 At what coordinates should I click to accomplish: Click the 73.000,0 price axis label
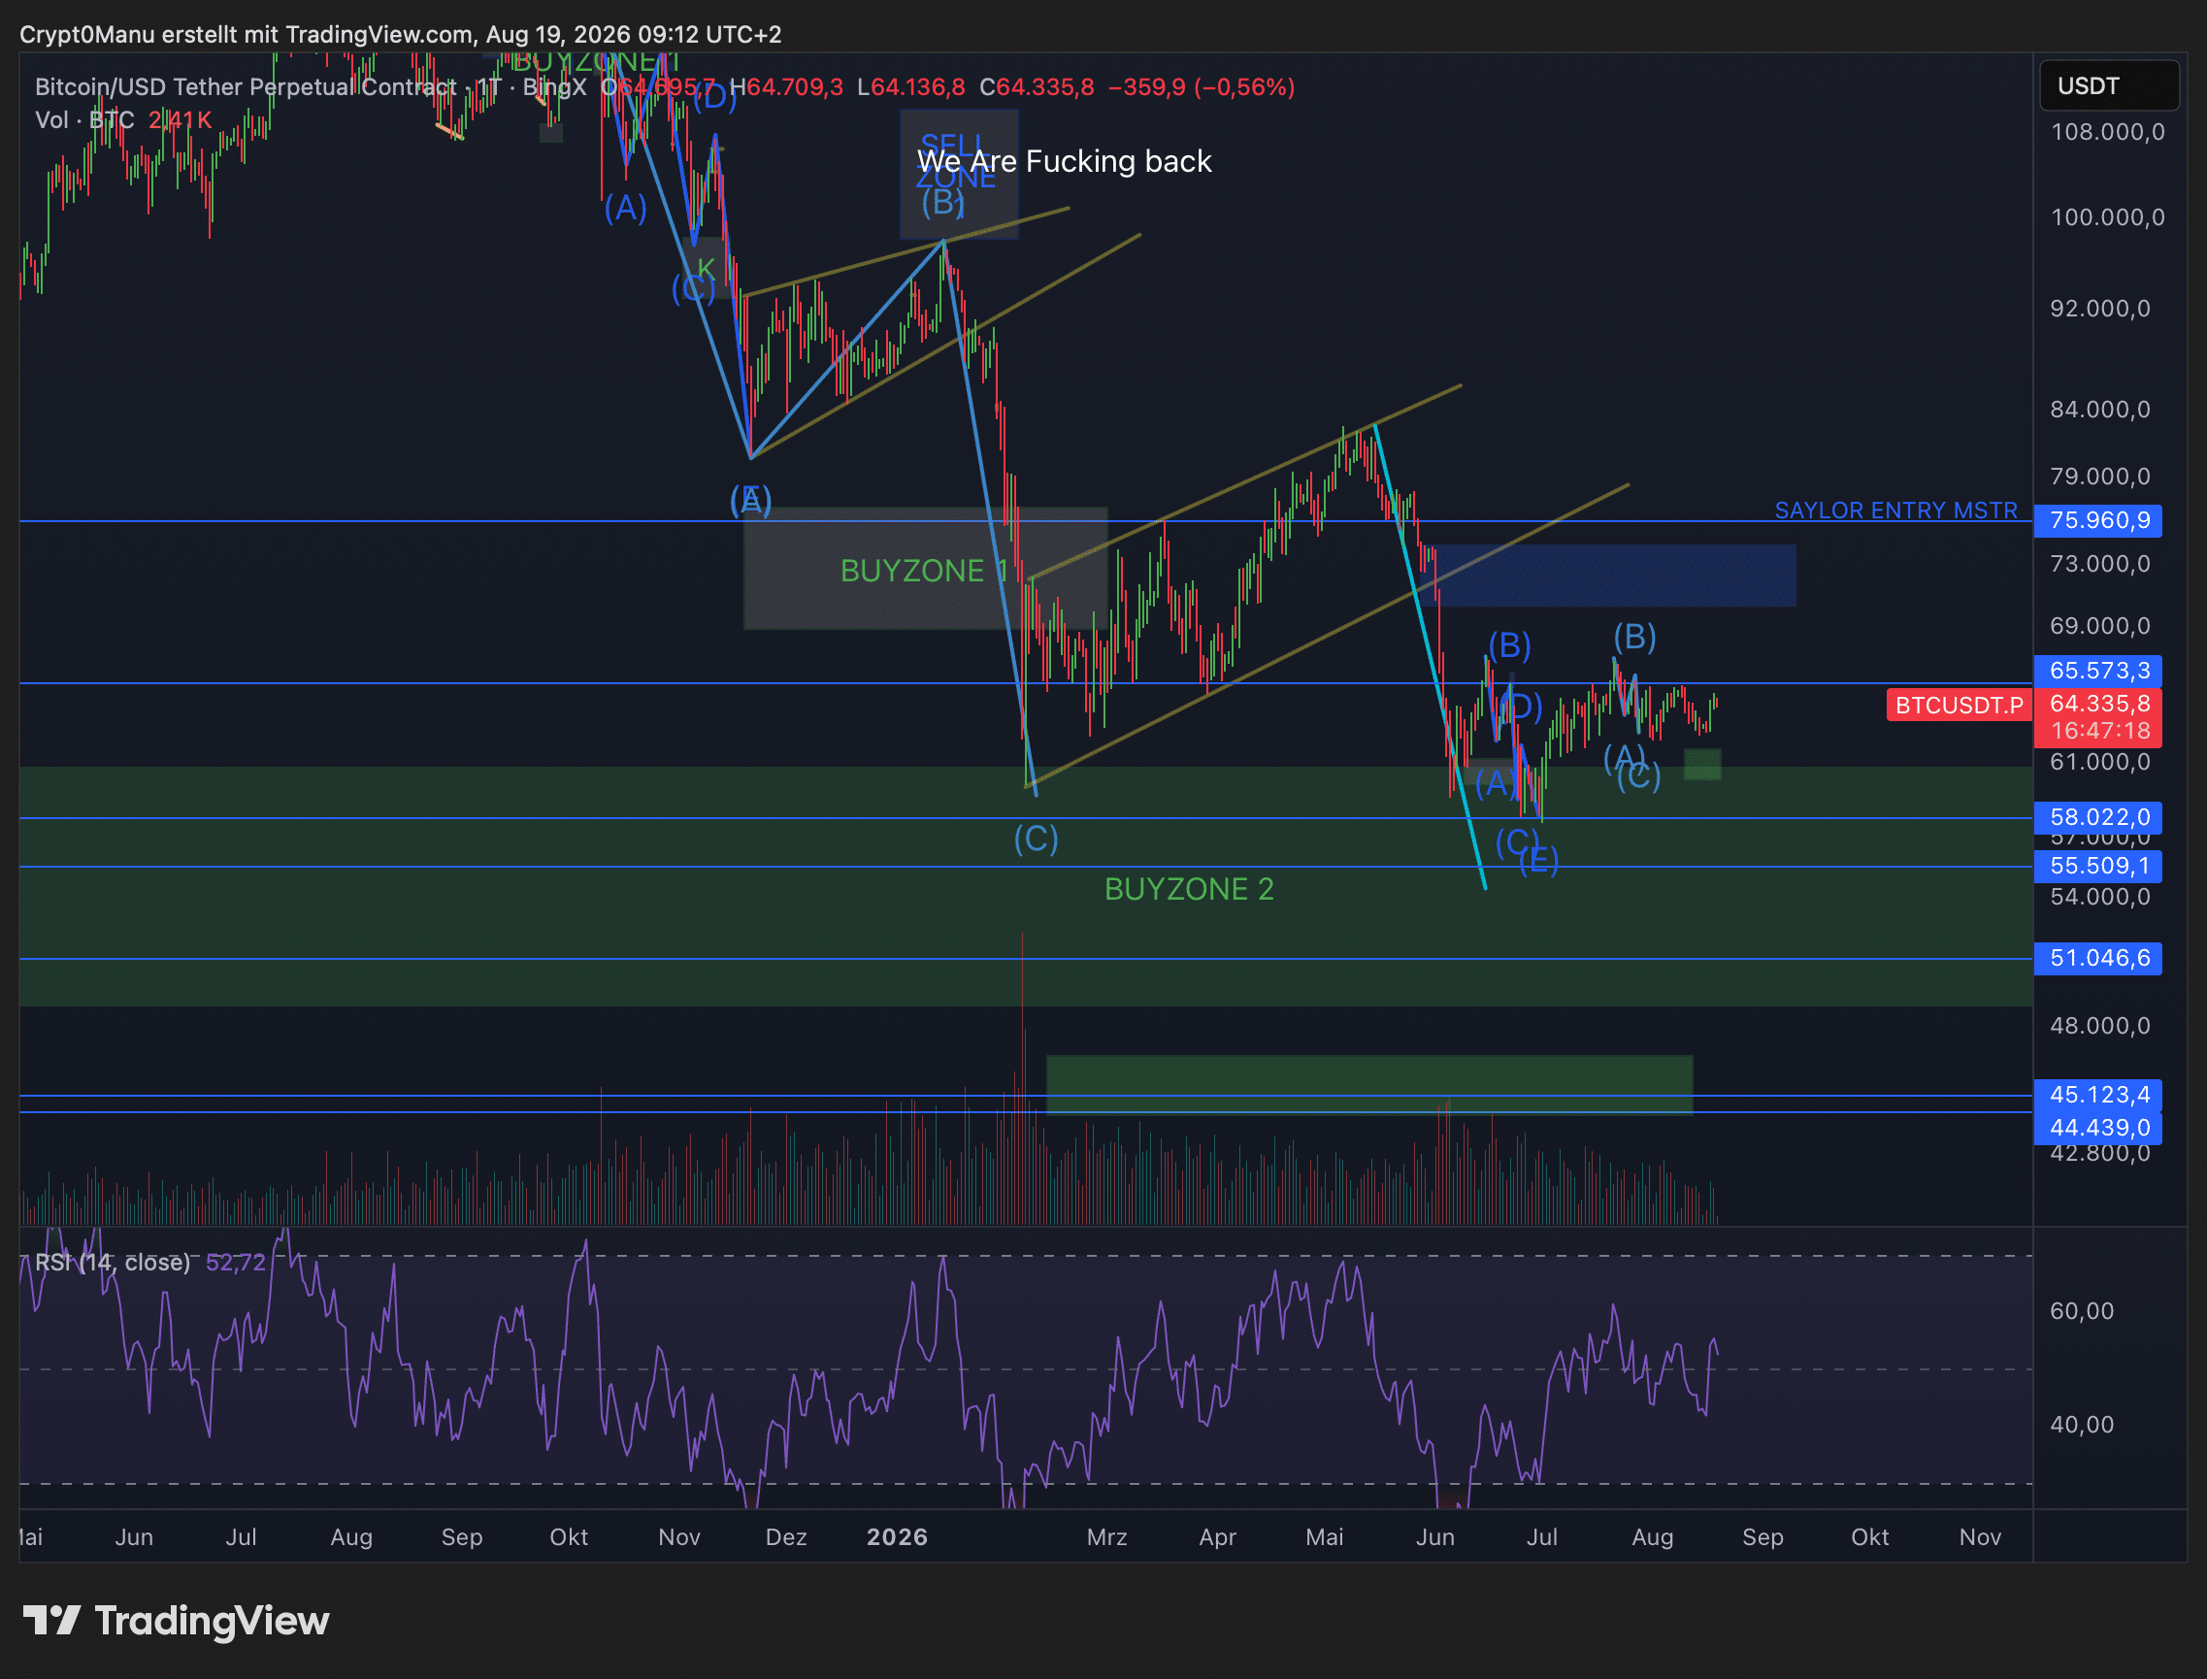point(2100,564)
